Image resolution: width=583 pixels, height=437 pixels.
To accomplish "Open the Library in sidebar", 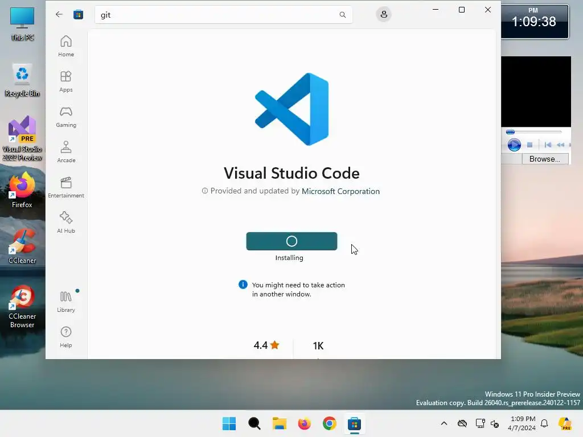I will 66,302.
